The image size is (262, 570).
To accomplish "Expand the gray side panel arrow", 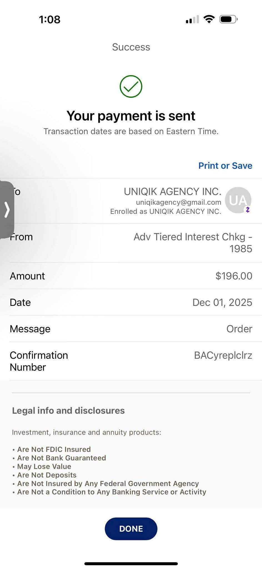I will pos(7,210).
